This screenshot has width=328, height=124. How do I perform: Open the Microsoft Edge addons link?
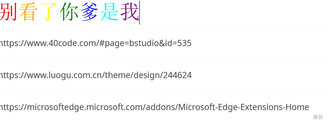[x=154, y=107]
